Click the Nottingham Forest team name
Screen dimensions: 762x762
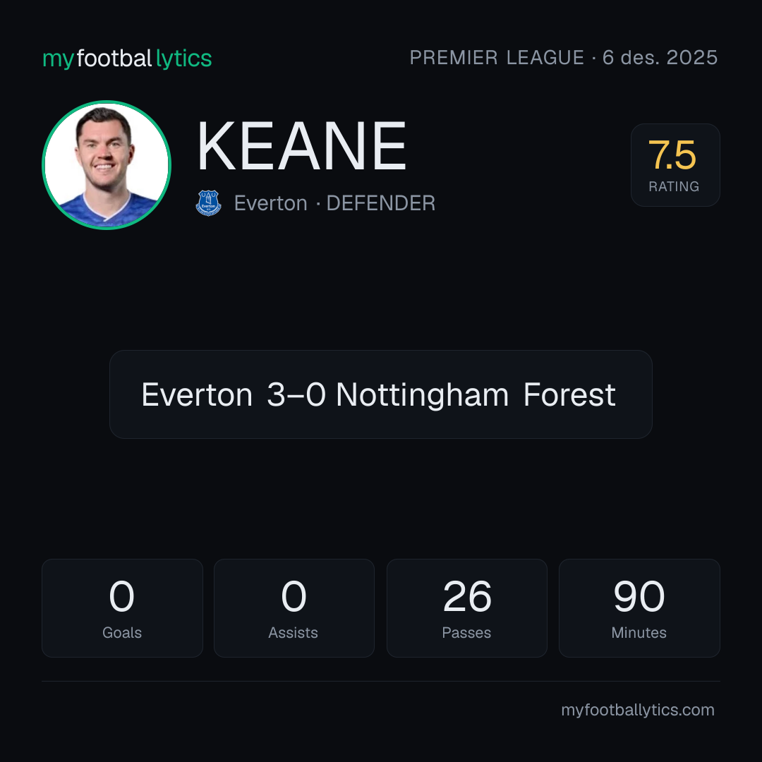[476, 394]
